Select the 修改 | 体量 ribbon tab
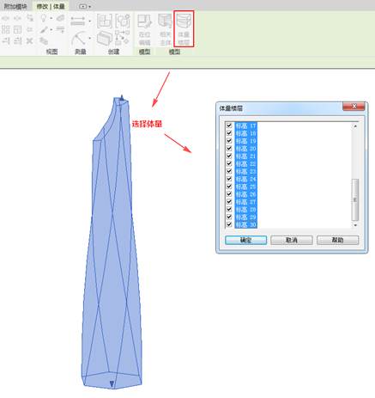 point(51,6)
